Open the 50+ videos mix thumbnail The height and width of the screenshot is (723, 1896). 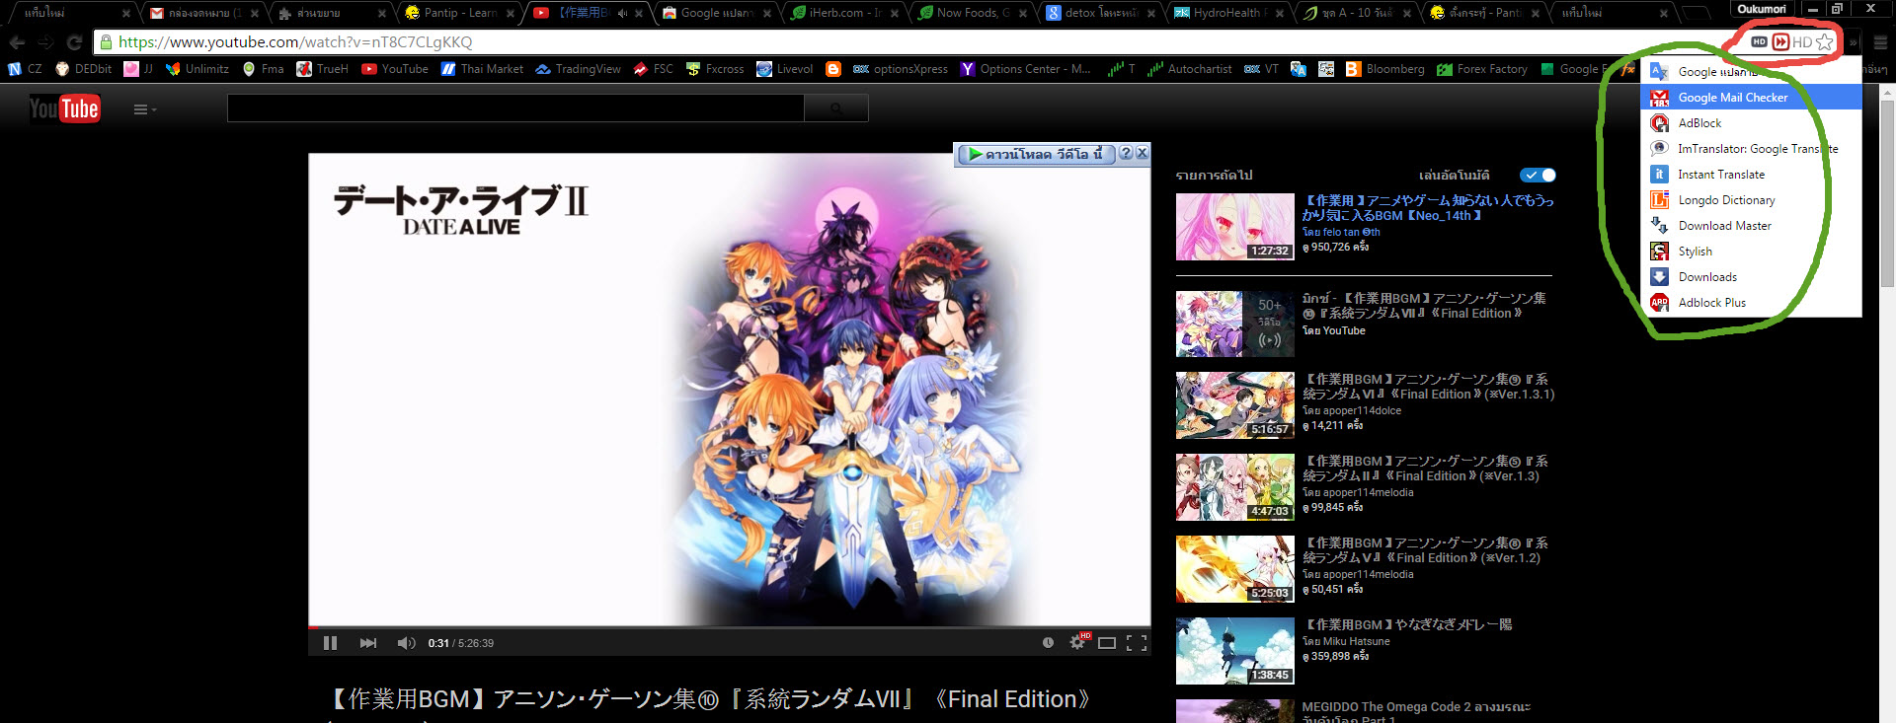pyautogui.click(x=1234, y=324)
